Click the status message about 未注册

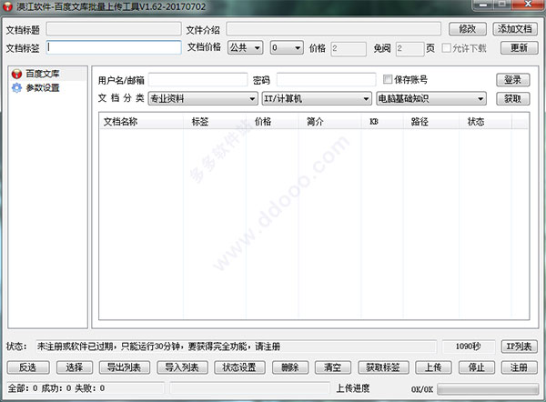(x=158, y=347)
